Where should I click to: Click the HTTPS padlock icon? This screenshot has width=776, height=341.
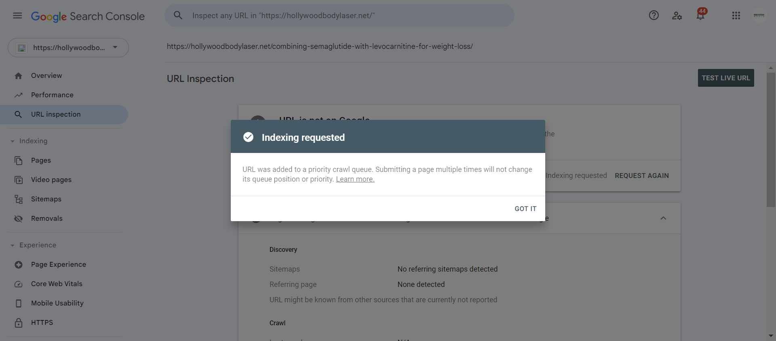[x=19, y=322]
